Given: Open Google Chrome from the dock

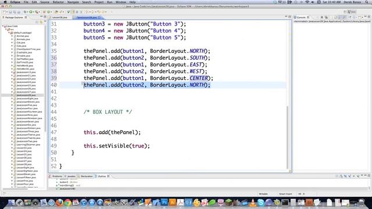Looking at the screenshot, I should coord(67,203).
